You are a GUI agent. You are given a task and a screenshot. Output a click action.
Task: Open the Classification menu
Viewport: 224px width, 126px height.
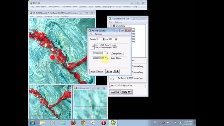(54, 7)
